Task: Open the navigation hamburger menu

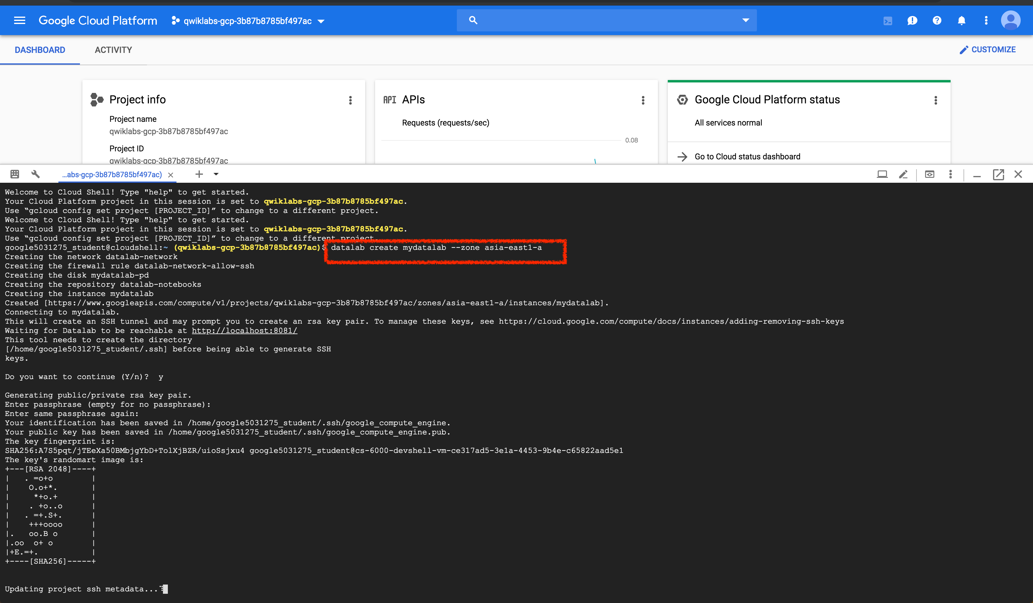Action: pos(19,20)
